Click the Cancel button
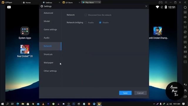188x106 pixels. pyautogui.click(x=140, y=93)
